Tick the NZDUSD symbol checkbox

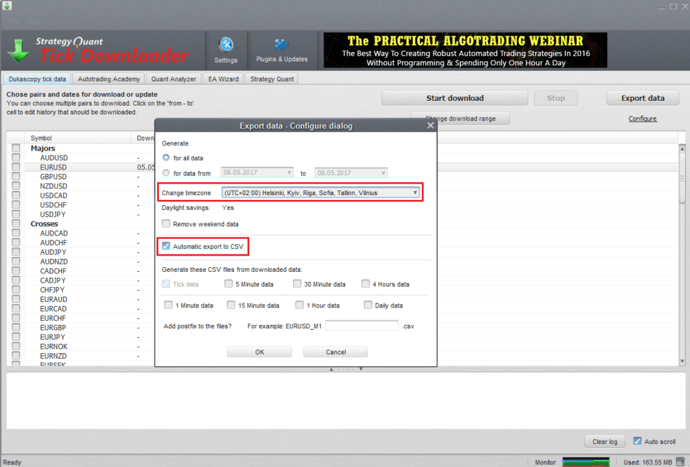(x=16, y=186)
